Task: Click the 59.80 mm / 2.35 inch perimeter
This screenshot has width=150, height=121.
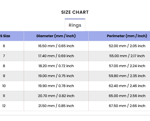Action: point(127,76)
